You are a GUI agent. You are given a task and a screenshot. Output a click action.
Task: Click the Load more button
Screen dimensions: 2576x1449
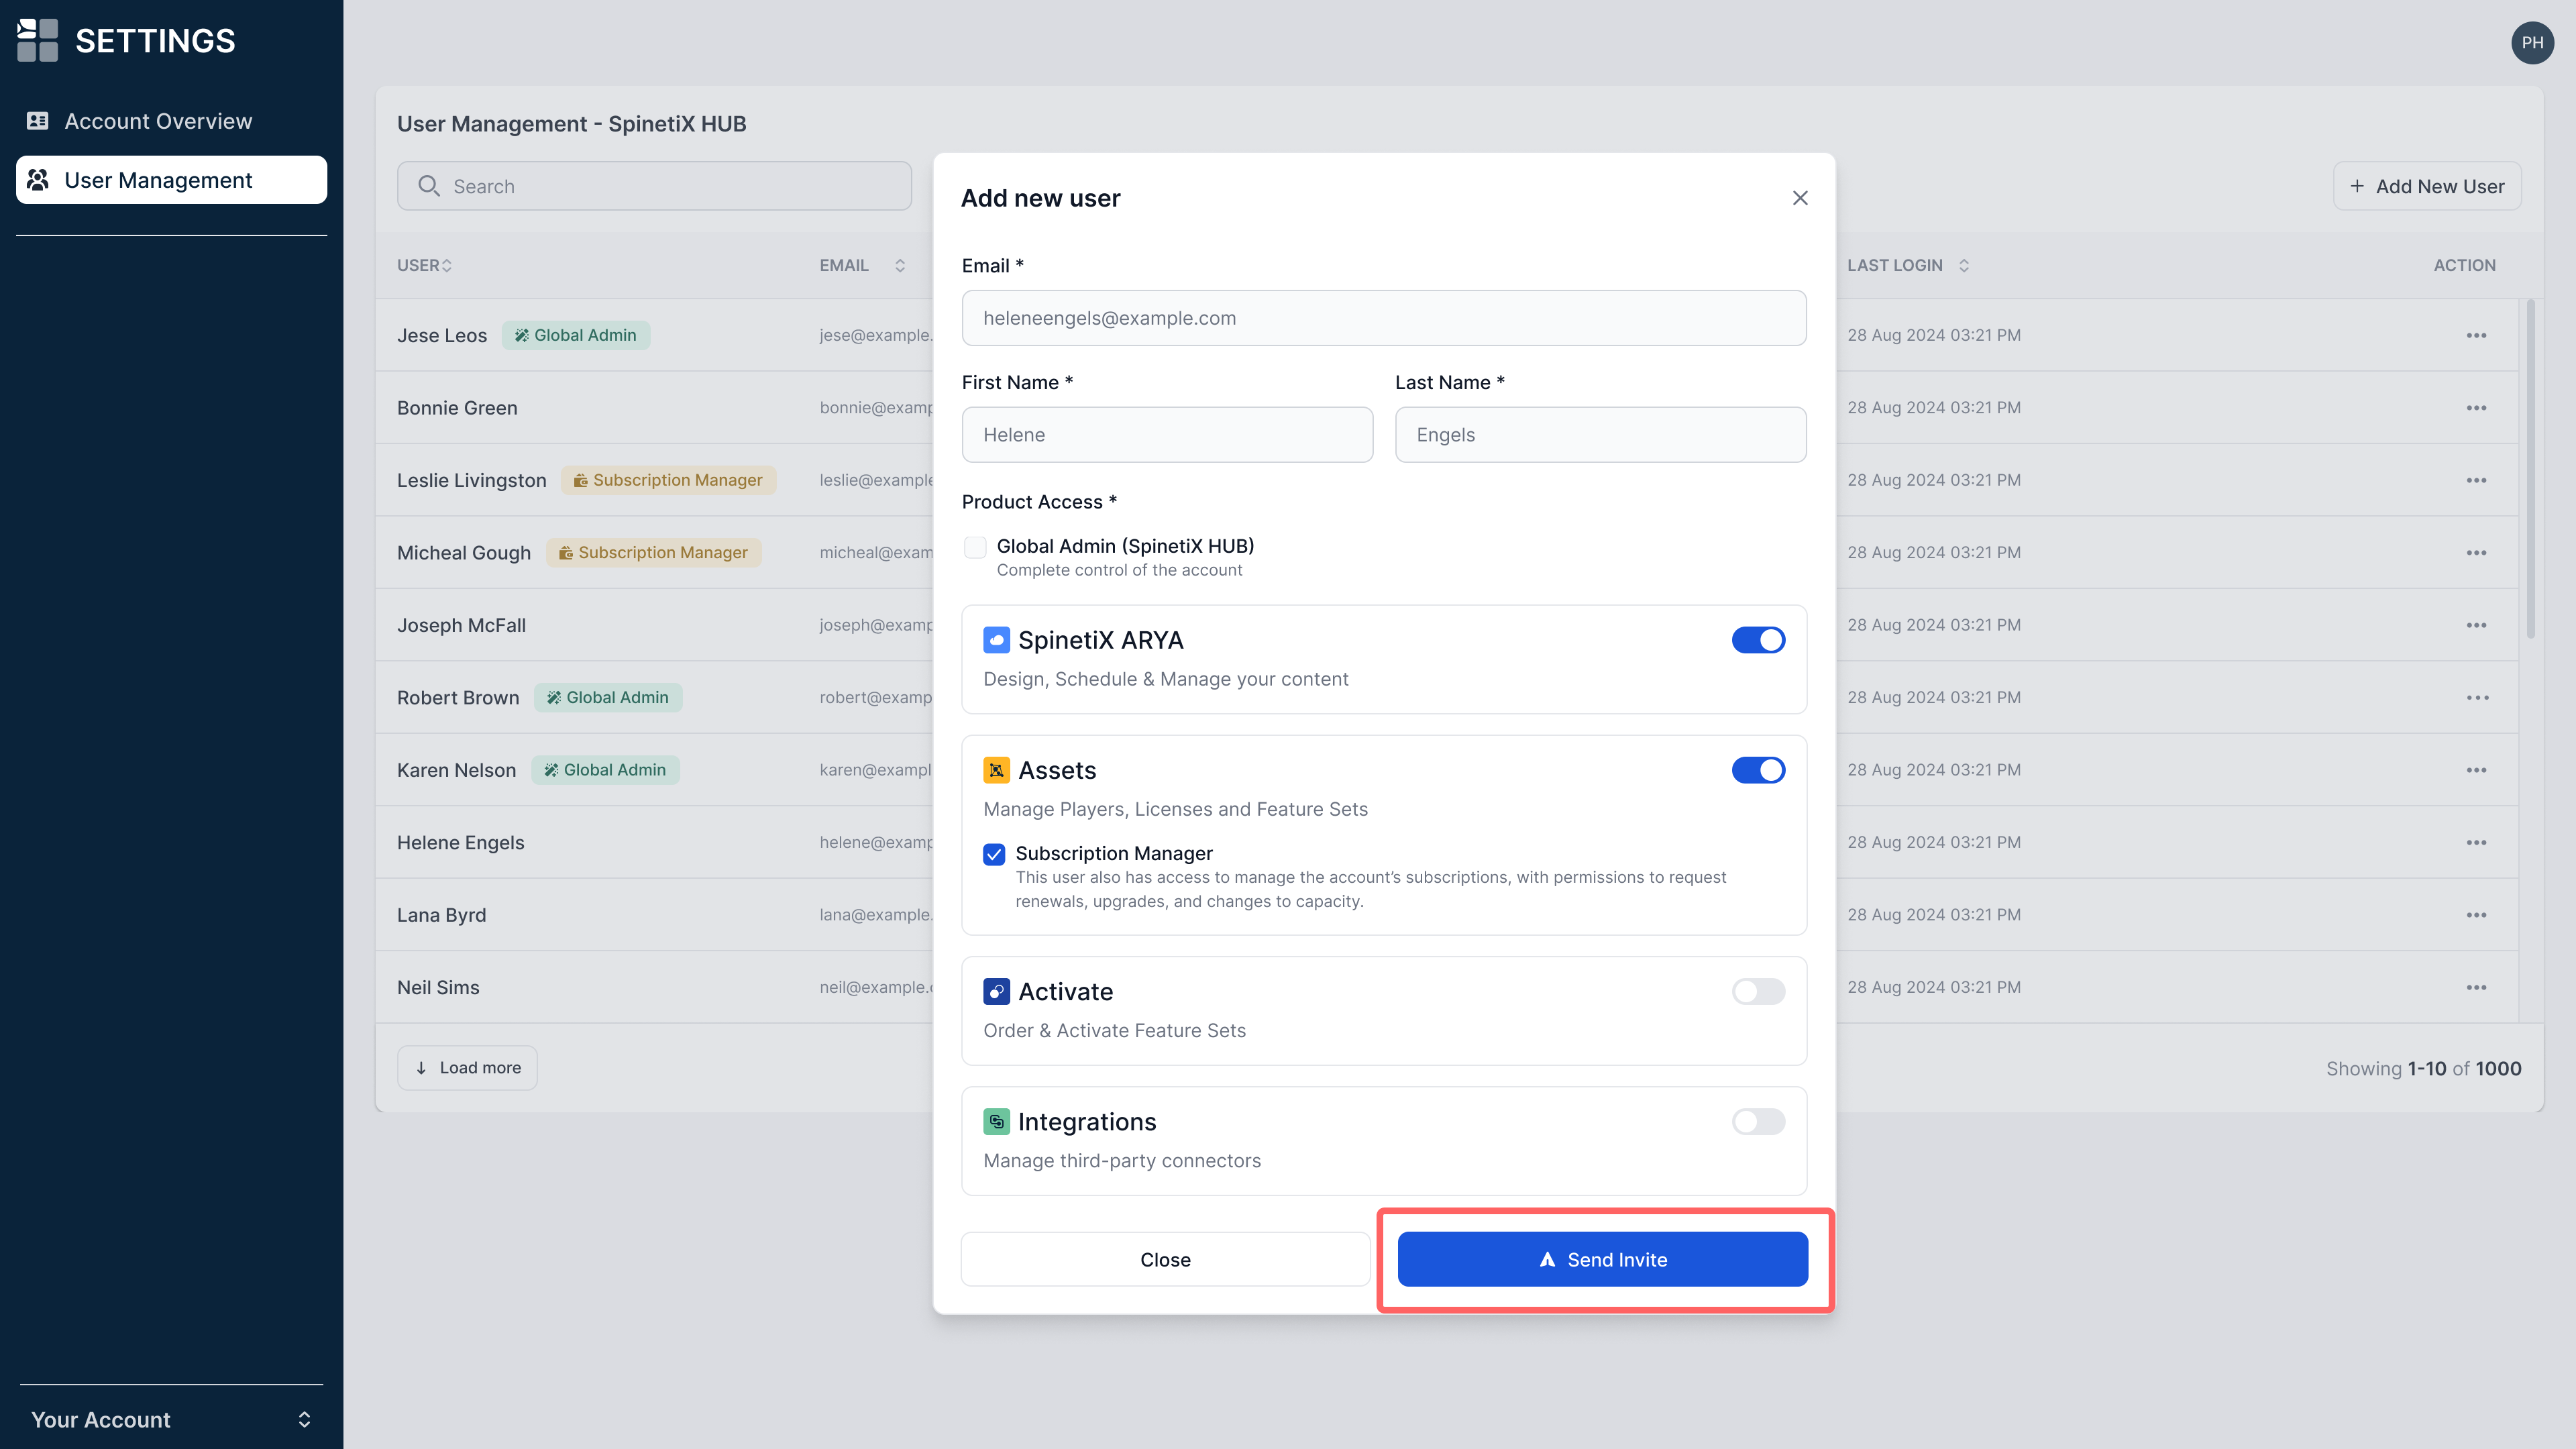[x=467, y=1068]
